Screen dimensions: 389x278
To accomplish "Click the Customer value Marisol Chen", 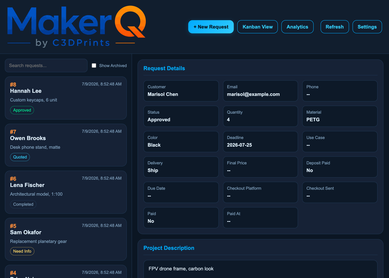I will tap(163, 94).
